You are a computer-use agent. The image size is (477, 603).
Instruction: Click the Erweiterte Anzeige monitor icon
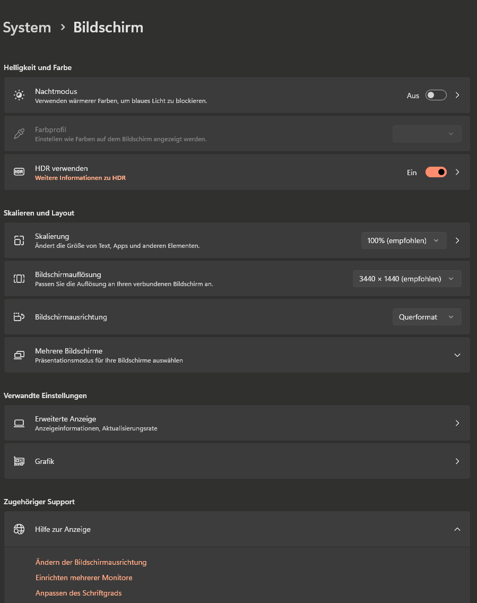click(19, 423)
